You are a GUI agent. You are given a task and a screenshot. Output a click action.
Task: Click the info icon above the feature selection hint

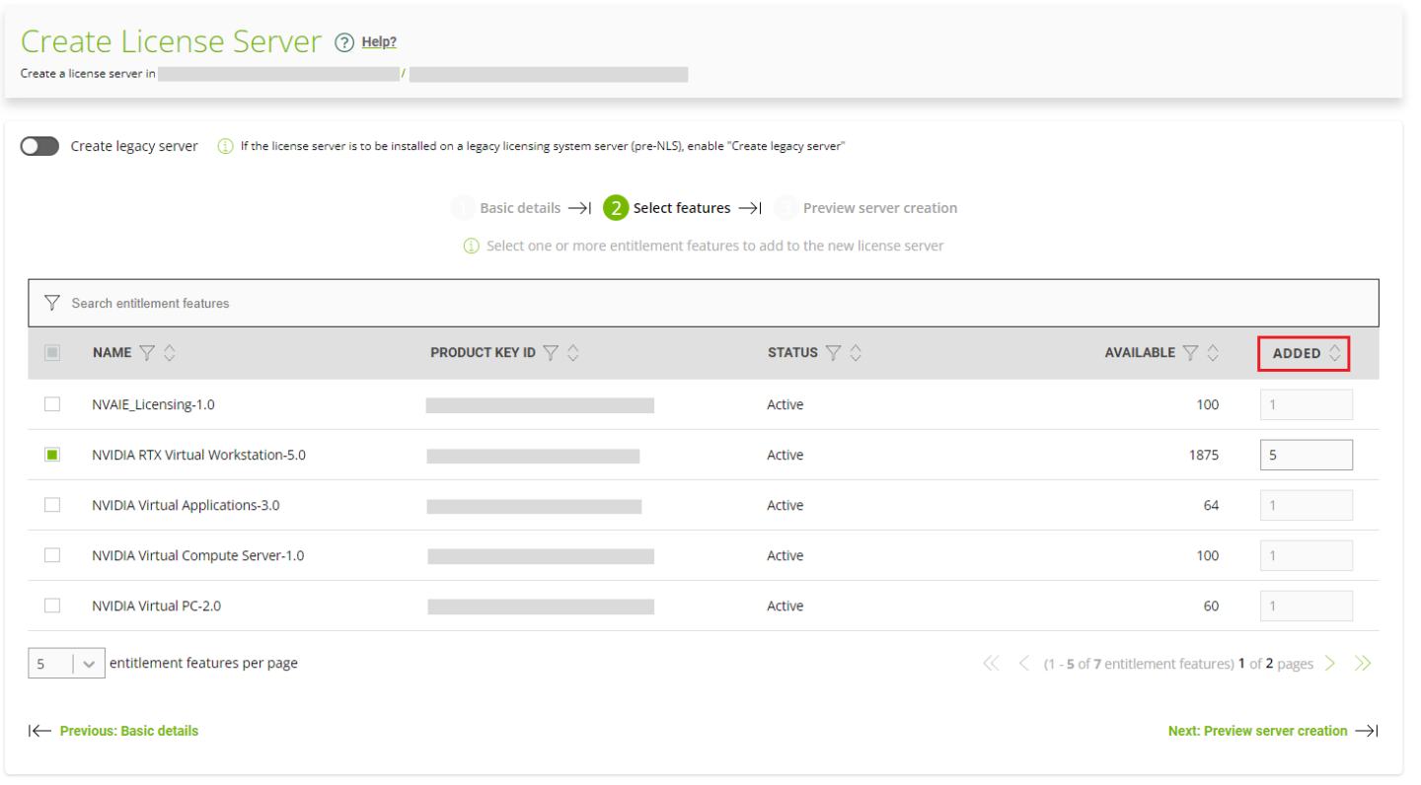[x=471, y=245]
